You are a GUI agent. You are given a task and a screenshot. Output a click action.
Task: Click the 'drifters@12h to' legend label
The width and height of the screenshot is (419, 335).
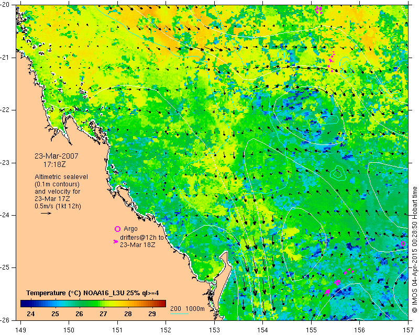click(x=141, y=237)
